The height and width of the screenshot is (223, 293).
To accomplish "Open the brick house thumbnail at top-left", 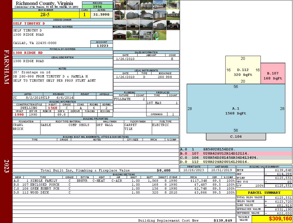I will tap(119, 5).
